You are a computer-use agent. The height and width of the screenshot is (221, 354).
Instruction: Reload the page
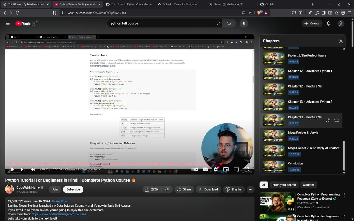click(17, 13)
